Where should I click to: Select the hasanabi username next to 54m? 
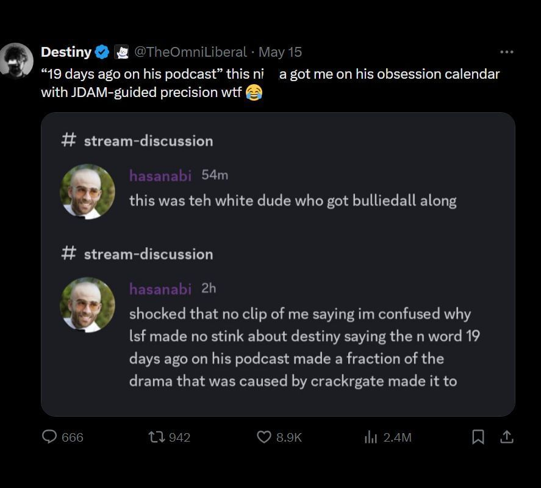click(x=160, y=176)
